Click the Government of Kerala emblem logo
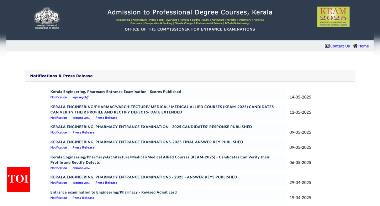The height and width of the screenshot is (206, 380). point(47,18)
